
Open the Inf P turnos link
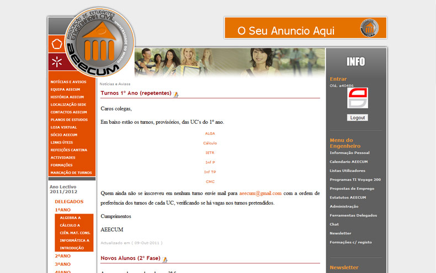(x=210, y=162)
